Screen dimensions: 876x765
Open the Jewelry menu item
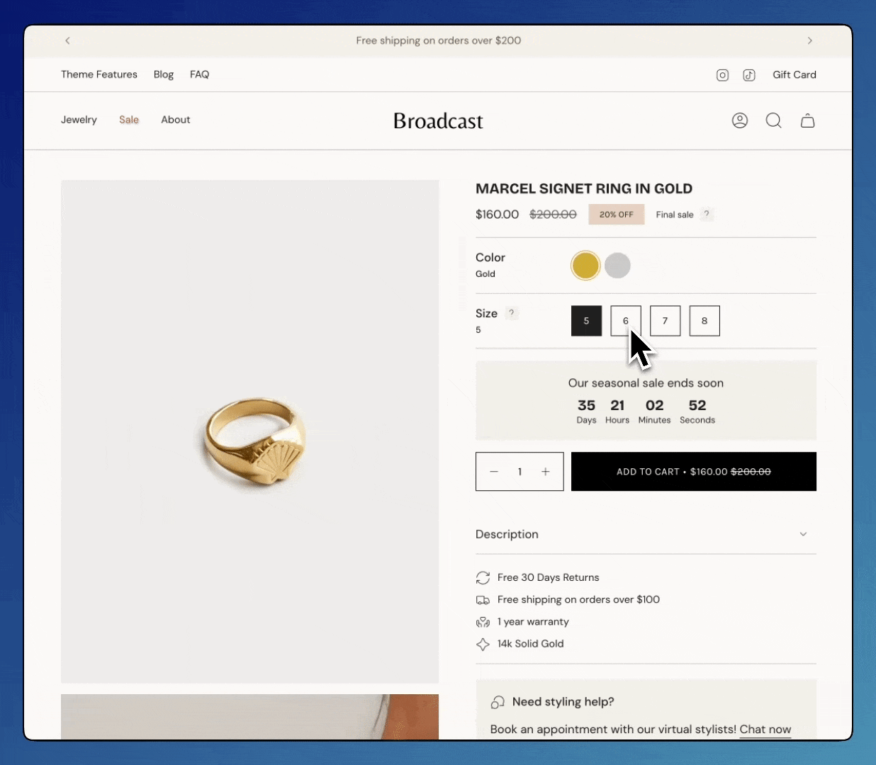tap(79, 120)
